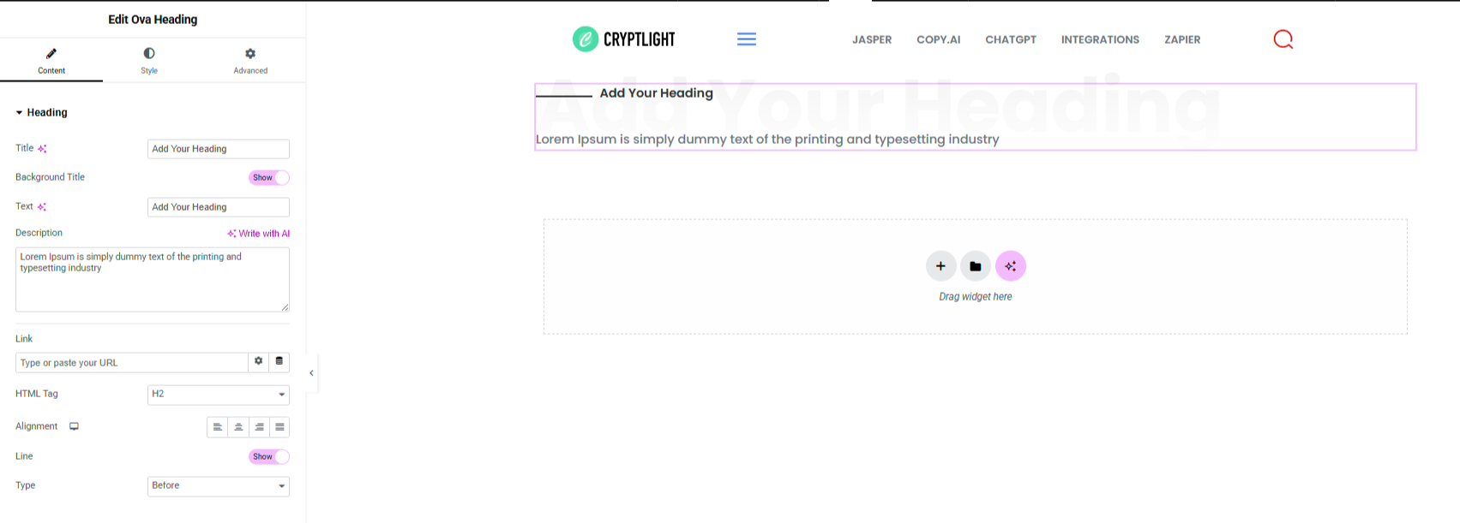Open the HTML Tag dropdown
This screenshot has height=523, width=1460.
[x=219, y=395]
